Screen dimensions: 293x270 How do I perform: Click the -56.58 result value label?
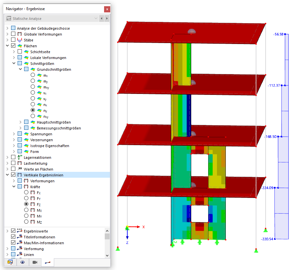click(278, 34)
